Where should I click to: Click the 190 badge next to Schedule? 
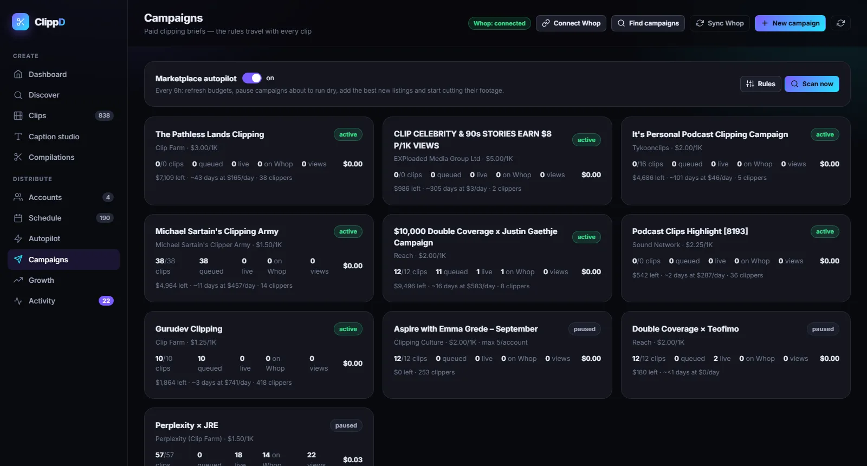[x=105, y=218]
